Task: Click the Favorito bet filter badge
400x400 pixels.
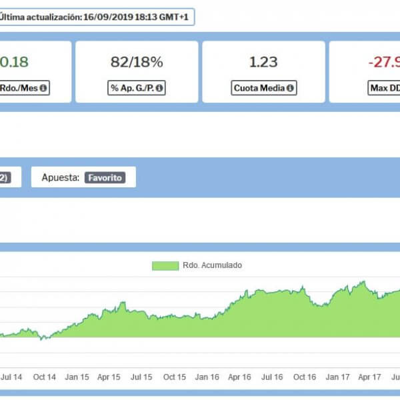Action: pyautogui.click(x=105, y=178)
